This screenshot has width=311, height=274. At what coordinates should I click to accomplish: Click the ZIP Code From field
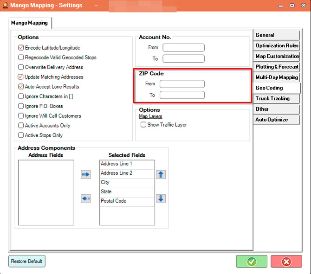182,84
